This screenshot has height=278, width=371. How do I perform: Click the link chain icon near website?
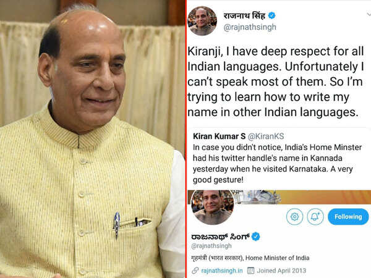195,271
